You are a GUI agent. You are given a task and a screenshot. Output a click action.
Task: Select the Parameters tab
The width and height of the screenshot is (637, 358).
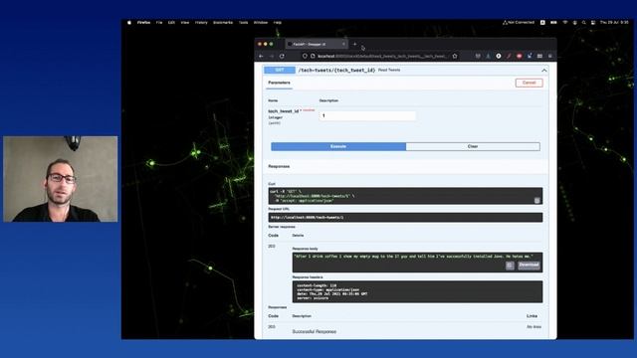point(279,83)
